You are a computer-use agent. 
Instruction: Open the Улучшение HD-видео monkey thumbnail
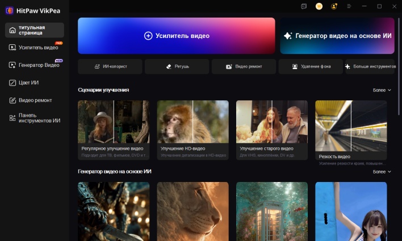[192, 122]
